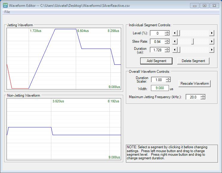Click the left arrow of the Slew Rate slider
222x173 pixels.
pyautogui.click(x=175, y=41)
